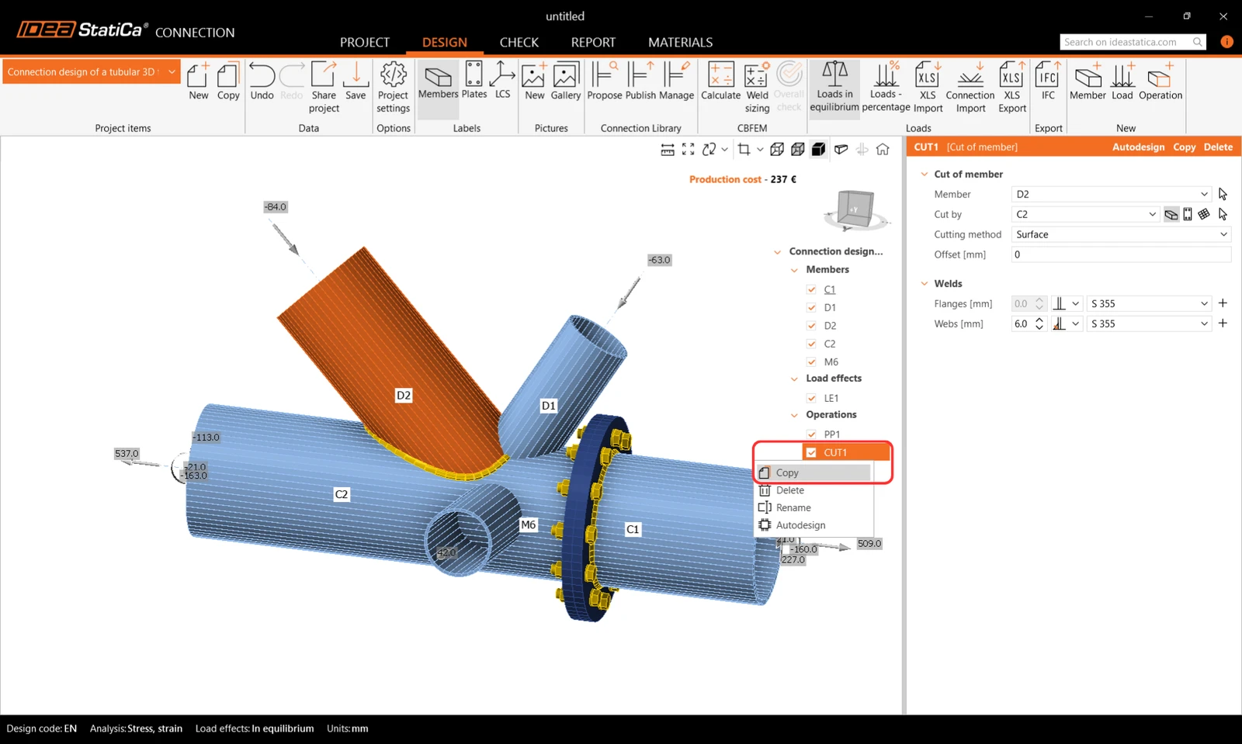Image resolution: width=1242 pixels, height=744 pixels.
Task: Open the Member dropdown showing D2
Action: pos(1111,194)
